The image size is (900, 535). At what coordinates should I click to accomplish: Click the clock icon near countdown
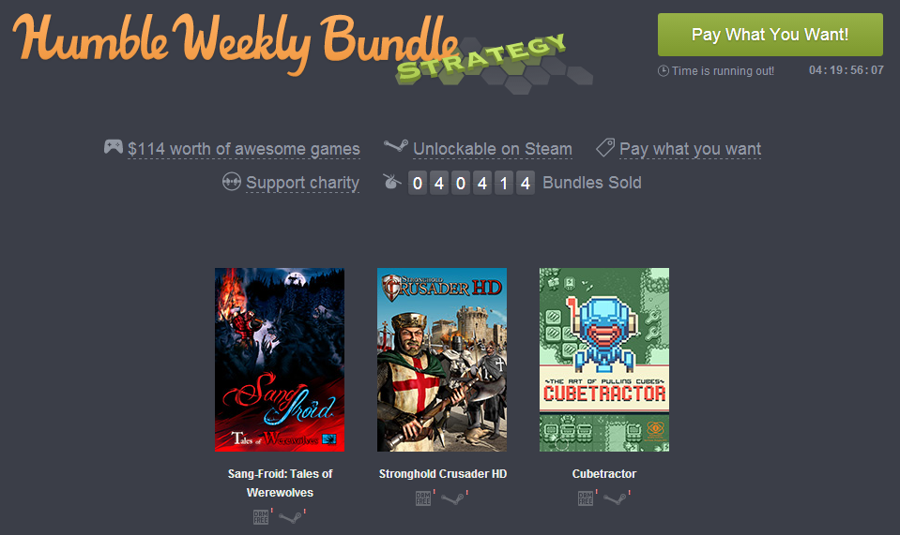pos(663,70)
